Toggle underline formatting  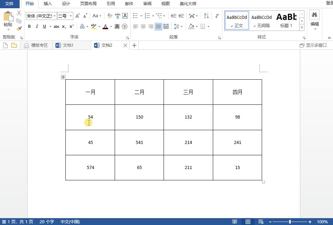tap(44, 26)
